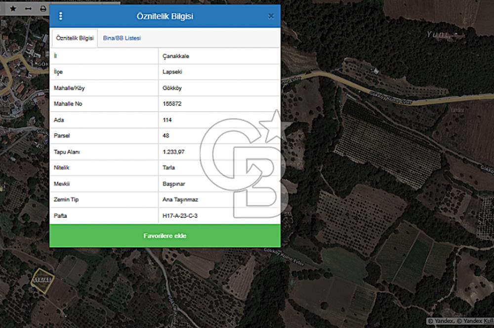This screenshot has width=494, height=328.
Task: Switch to the Bina/BB Listesi tab
Action: 122,38
